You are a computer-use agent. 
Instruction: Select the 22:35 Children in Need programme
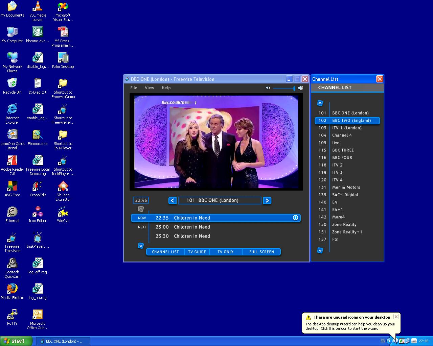216,218
